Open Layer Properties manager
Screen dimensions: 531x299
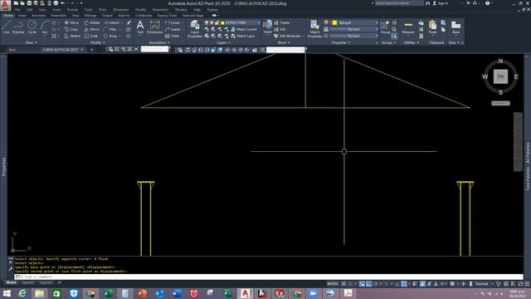[195, 29]
